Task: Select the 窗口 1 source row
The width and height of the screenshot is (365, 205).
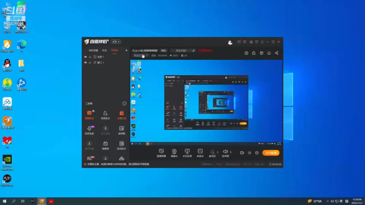Action: click(106, 62)
